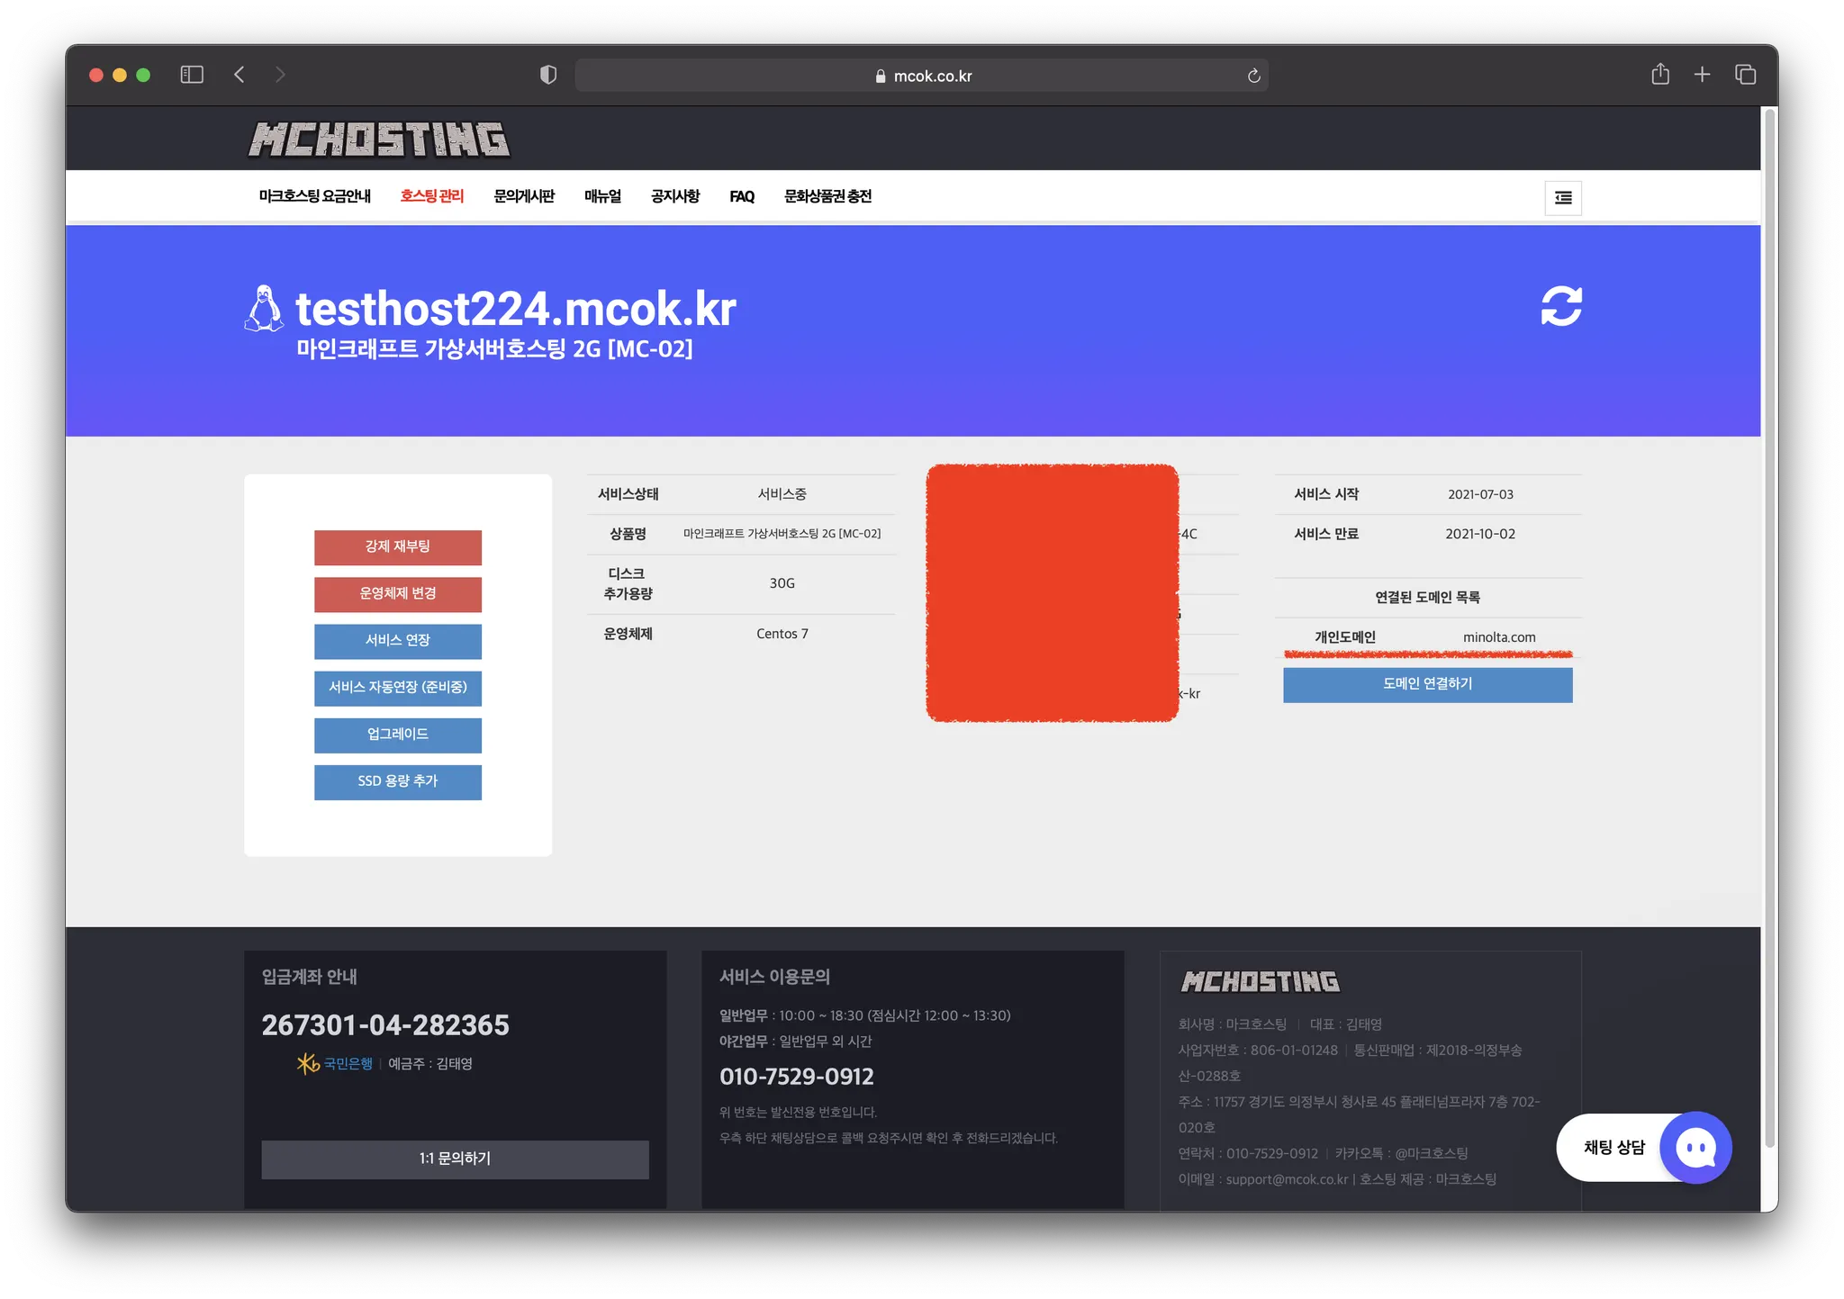This screenshot has height=1299, width=1844.
Task: Toggle Safari sidebar icon
Action: point(192,75)
